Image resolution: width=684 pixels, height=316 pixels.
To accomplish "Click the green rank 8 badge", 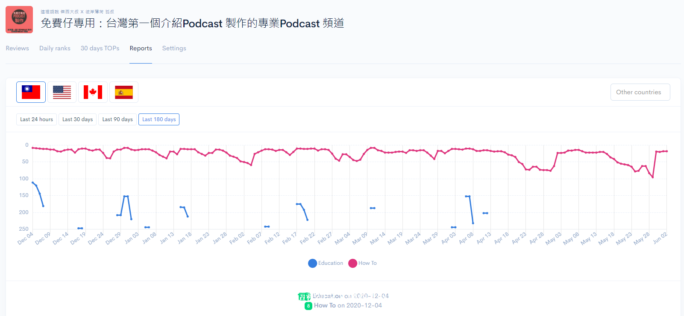I will (x=308, y=306).
